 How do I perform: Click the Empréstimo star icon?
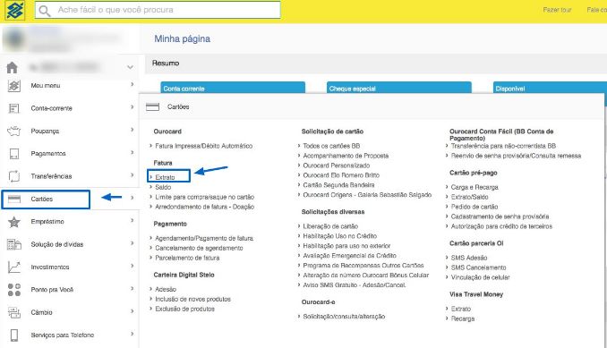(x=14, y=222)
